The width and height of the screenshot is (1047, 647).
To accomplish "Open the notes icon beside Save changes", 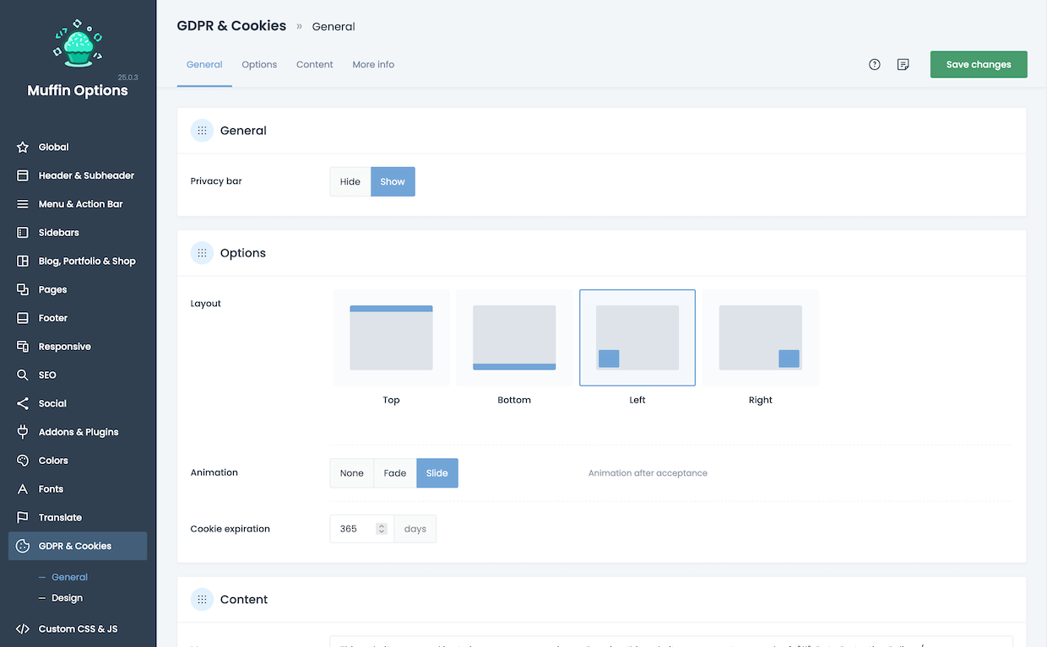I will coord(903,65).
